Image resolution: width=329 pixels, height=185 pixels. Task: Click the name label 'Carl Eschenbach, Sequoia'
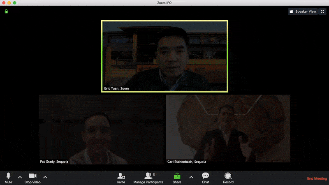187,162
